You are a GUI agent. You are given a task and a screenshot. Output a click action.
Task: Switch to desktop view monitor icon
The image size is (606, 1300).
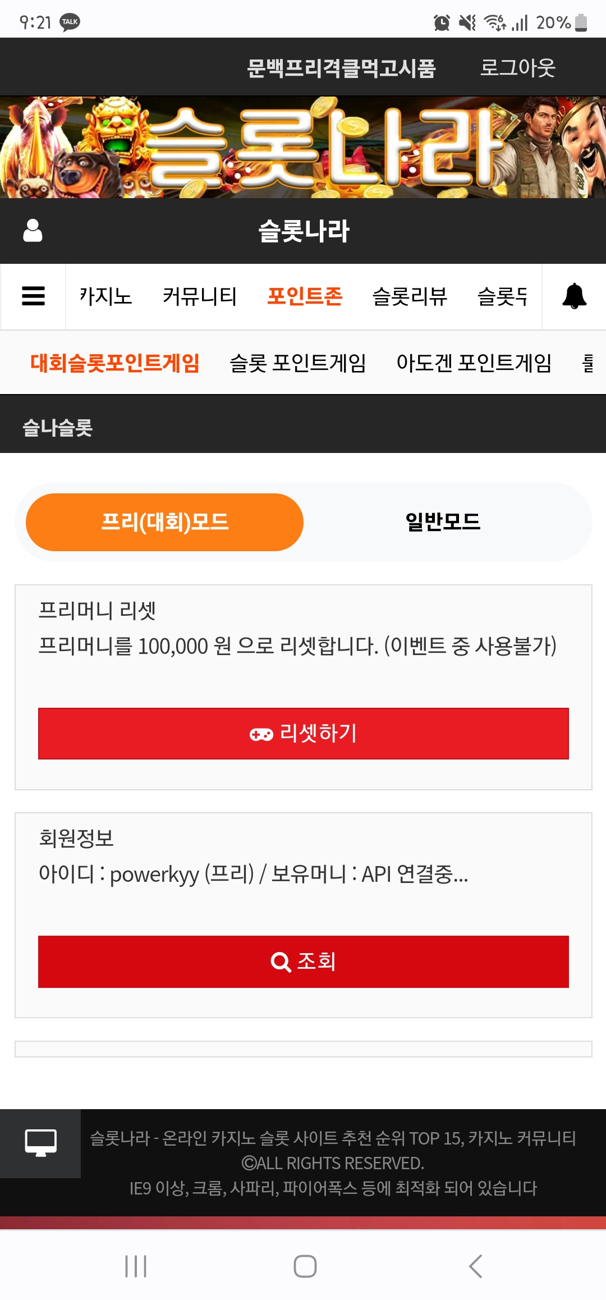40,1143
